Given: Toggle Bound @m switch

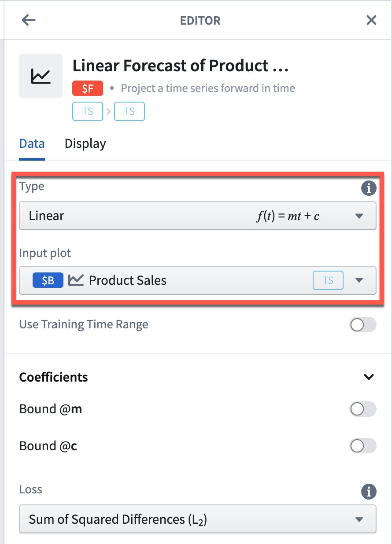Looking at the screenshot, I should [x=363, y=409].
